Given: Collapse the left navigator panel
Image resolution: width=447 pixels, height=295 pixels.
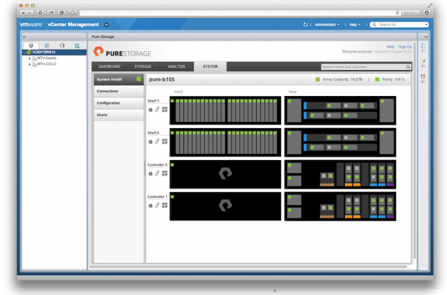Looking at the screenshot, I should click(x=25, y=37).
